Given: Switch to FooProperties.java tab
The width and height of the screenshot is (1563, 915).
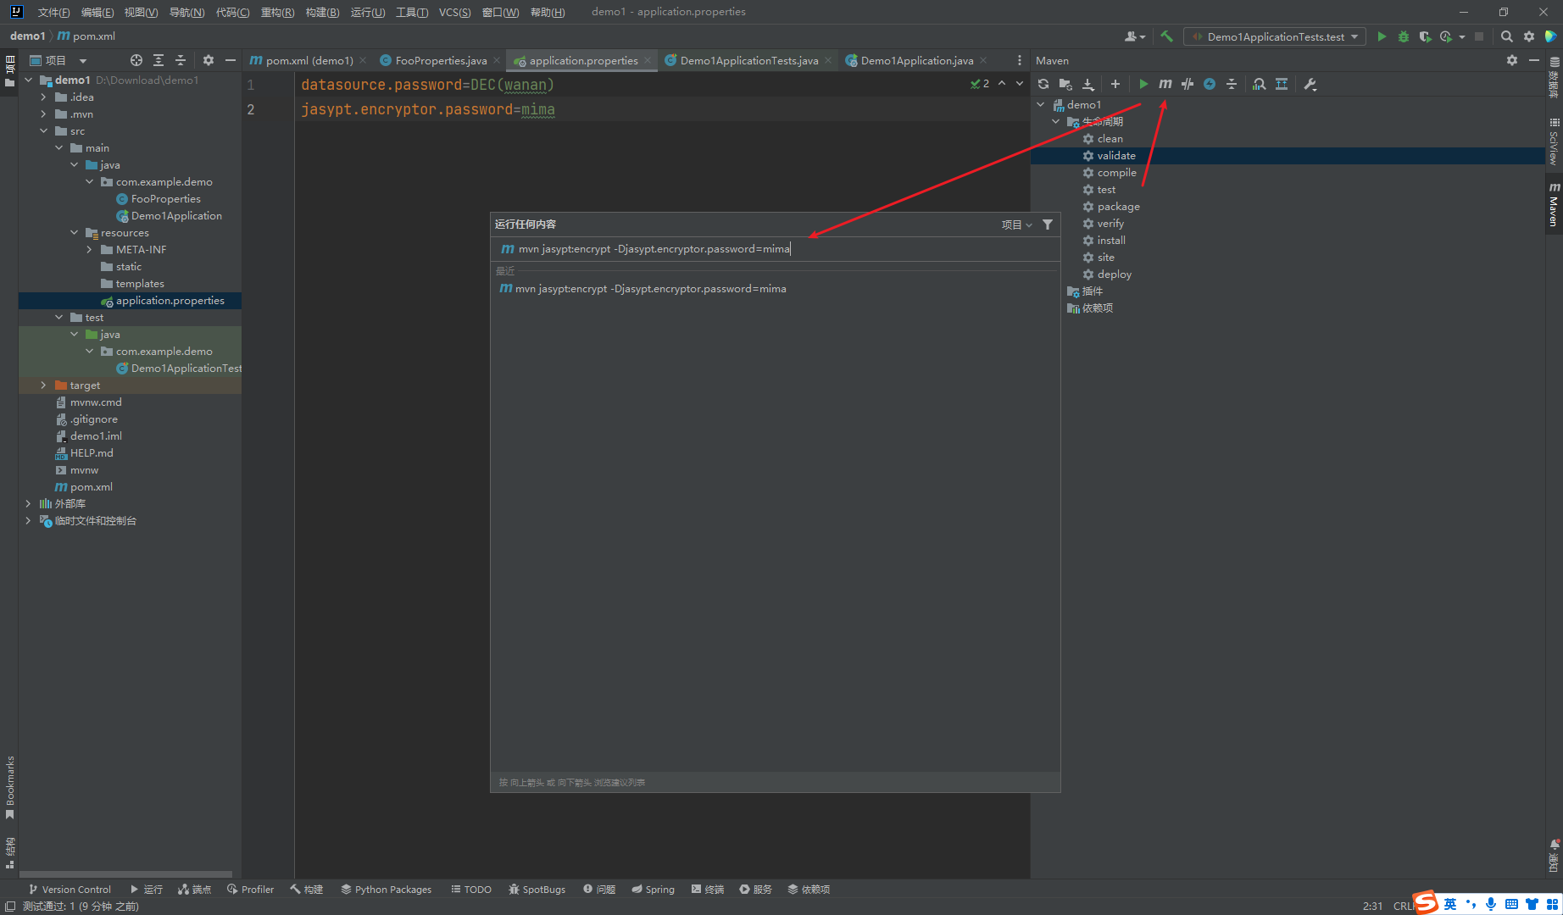Looking at the screenshot, I should pos(440,60).
